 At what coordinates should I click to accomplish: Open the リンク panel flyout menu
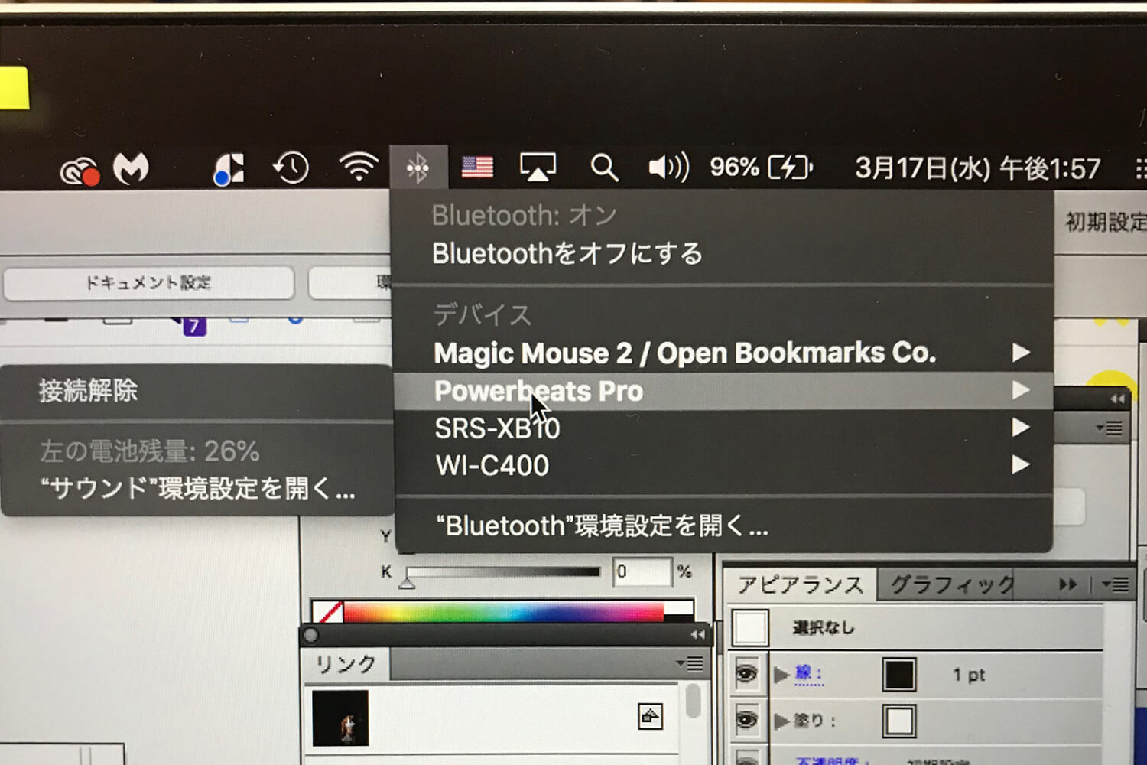pos(690,663)
